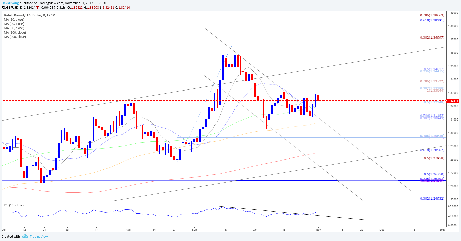The image size is (461, 241).
Task: Click the 1.30000 price axis value
Action: pyautogui.click(x=454, y=133)
